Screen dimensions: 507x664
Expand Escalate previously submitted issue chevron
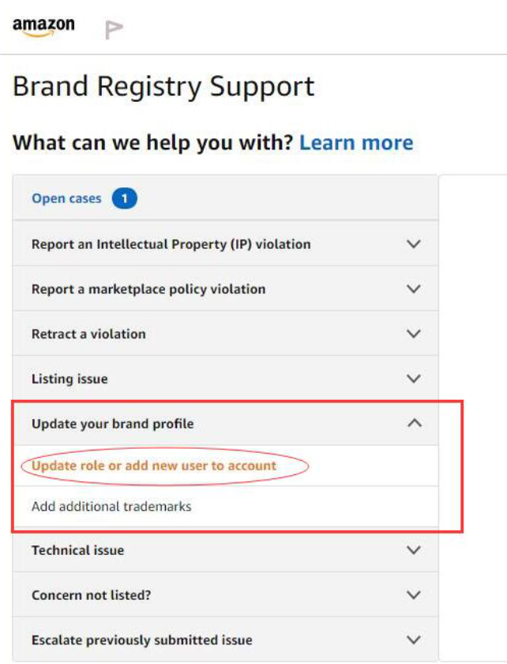click(414, 639)
